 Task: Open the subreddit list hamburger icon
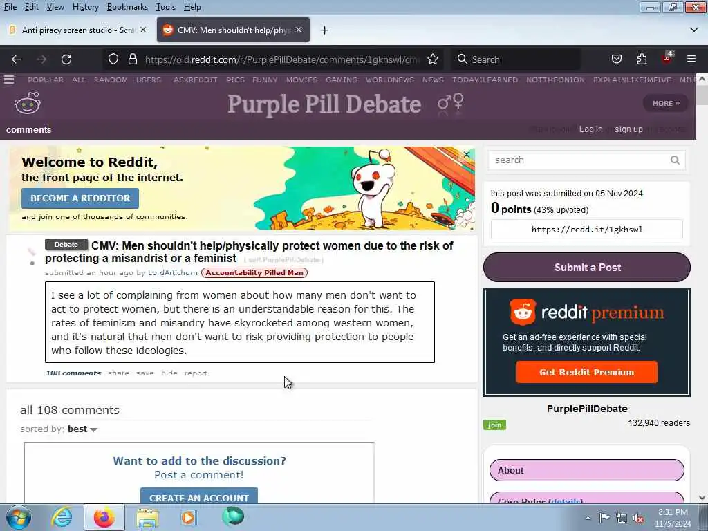tap(9, 80)
